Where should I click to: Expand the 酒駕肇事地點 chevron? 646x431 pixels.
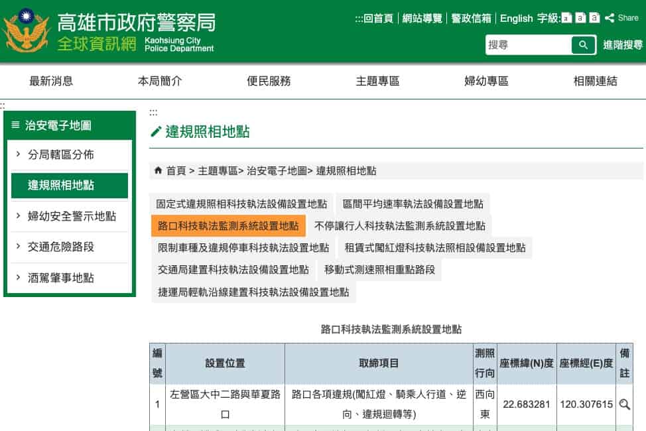pos(18,277)
